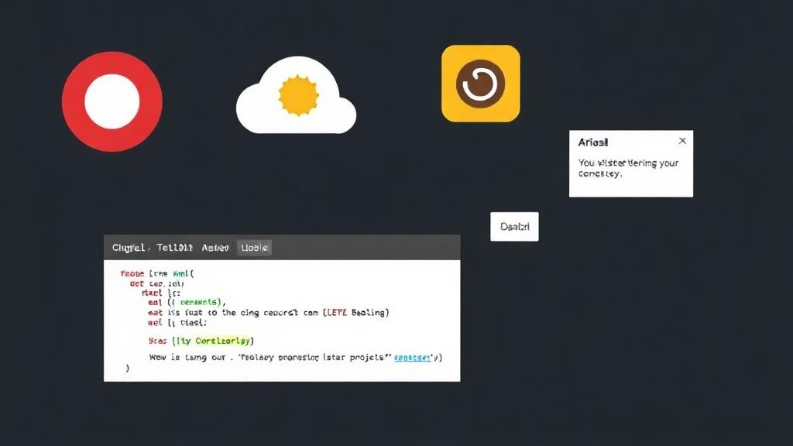Follow the blue underlined link in the code
This screenshot has width=793, height=446.
point(412,358)
